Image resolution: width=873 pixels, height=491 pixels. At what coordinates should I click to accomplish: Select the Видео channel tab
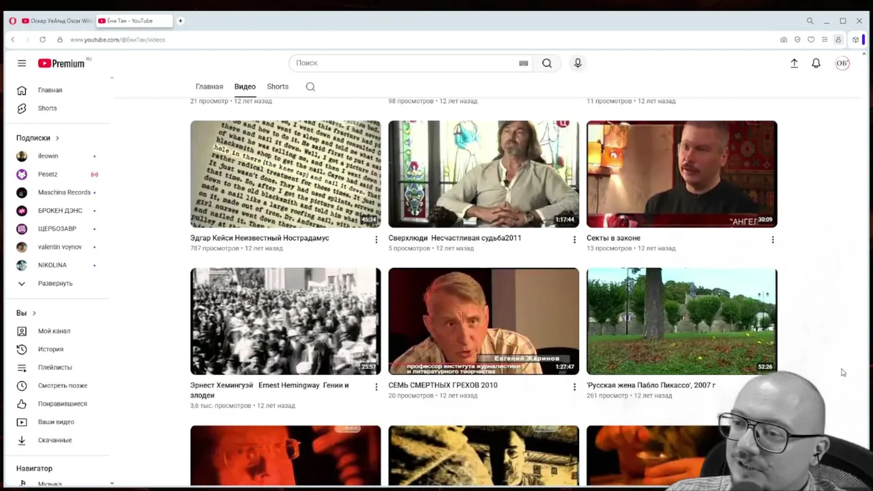tap(245, 87)
